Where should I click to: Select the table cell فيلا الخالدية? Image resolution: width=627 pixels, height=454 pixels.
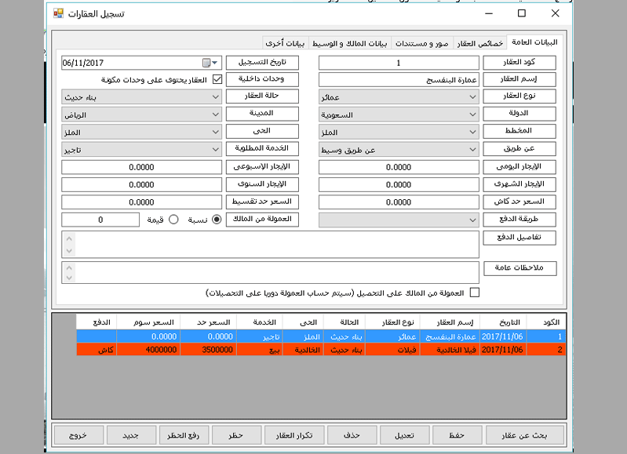point(450,350)
